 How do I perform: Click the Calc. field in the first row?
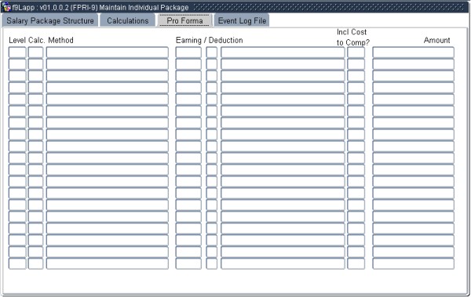pyautogui.click(x=35, y=53)
